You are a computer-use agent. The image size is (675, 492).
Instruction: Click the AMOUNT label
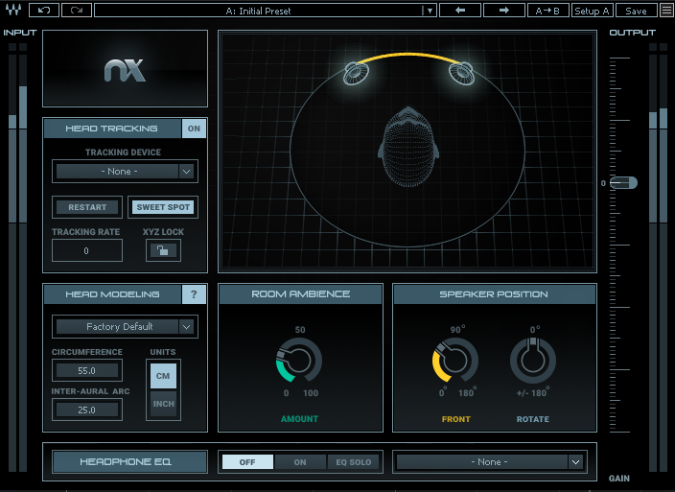point(299,419)
